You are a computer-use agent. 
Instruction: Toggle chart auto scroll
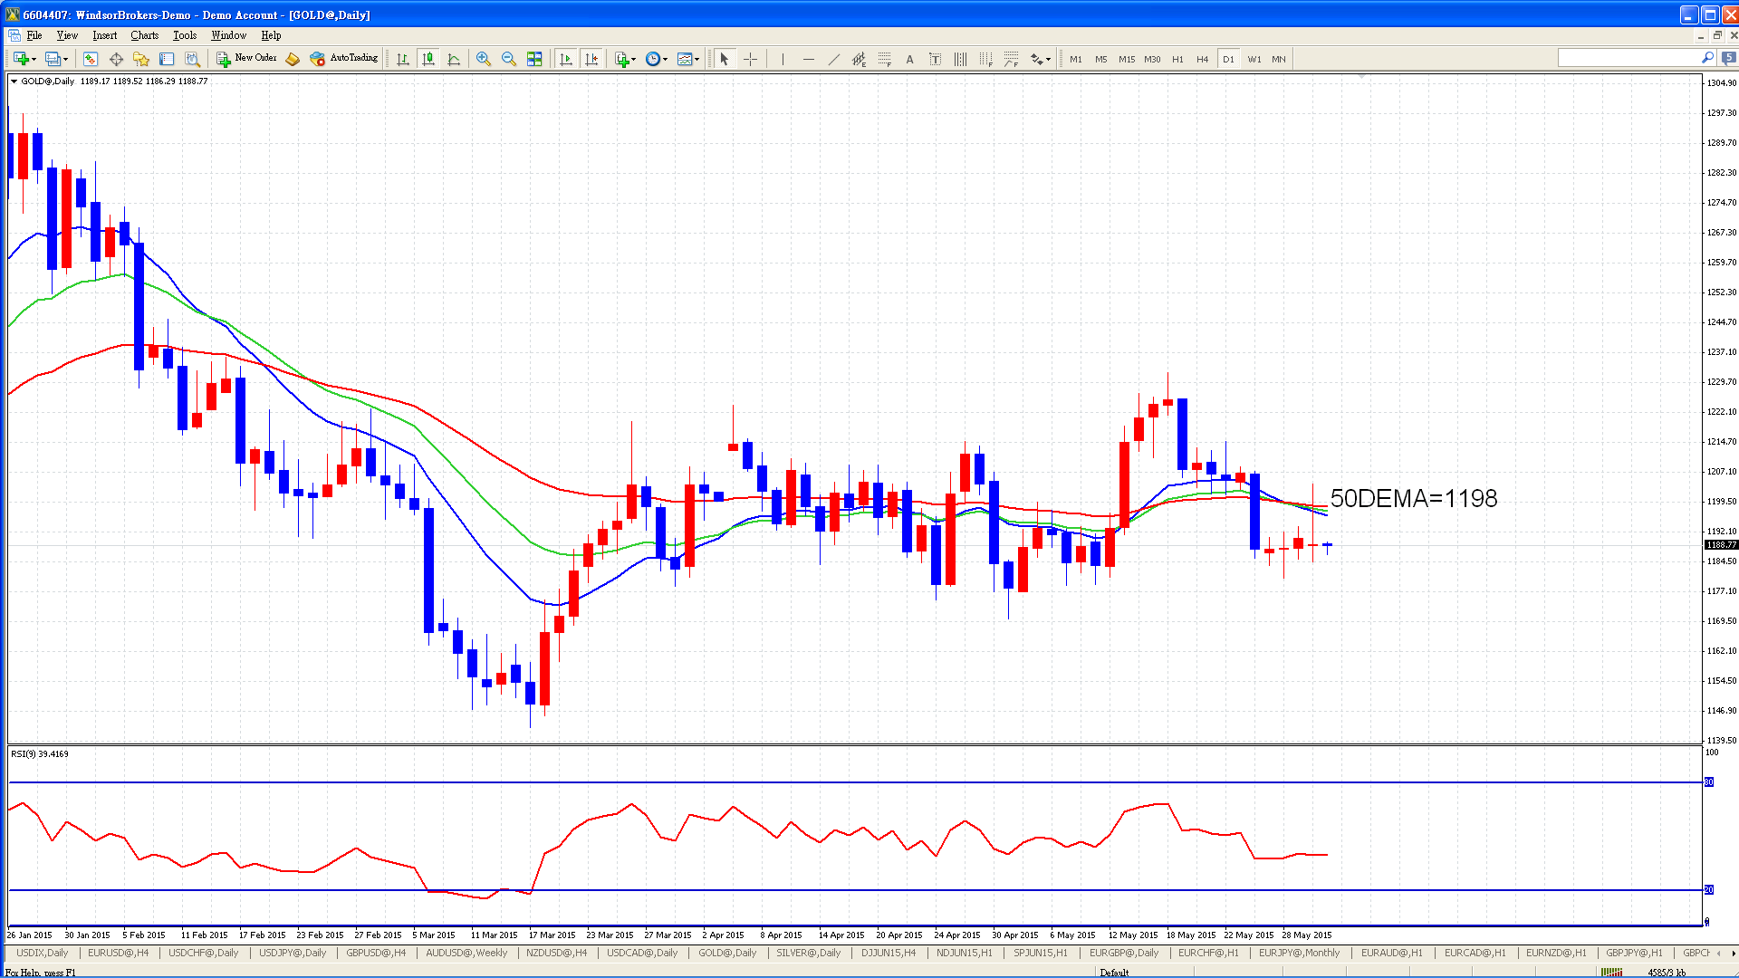[566, 59]
